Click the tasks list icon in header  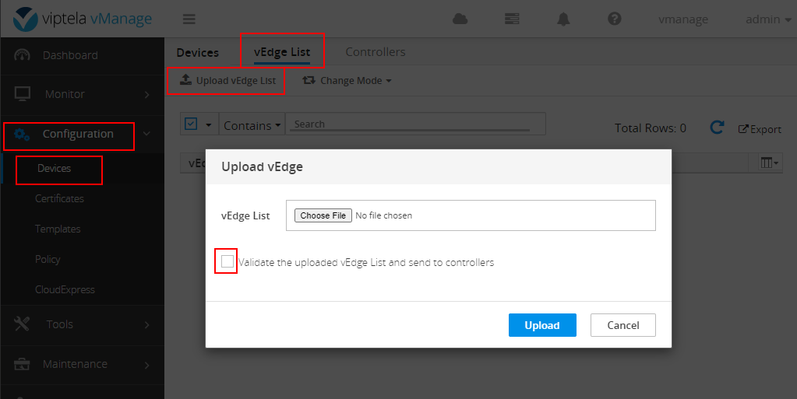click(x=512, y=19)
